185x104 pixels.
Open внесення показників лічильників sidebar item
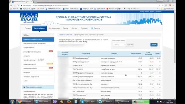38,44
